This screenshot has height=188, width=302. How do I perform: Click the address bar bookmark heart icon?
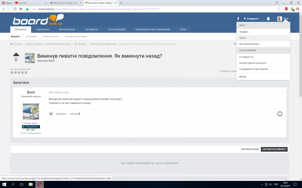(279, 8)
